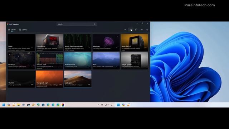Expand the system tray hidden icons chevron
This screenshot has width=229, height=129.
[99, 105]
